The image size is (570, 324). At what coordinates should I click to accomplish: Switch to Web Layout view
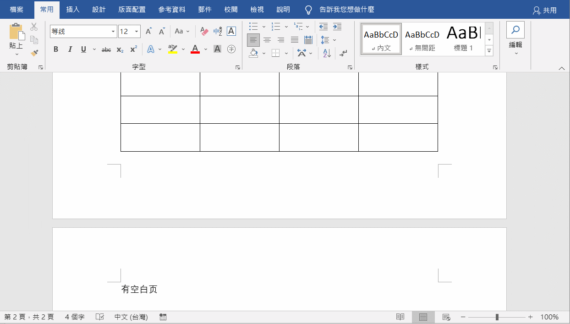click(x=446, y=317)
